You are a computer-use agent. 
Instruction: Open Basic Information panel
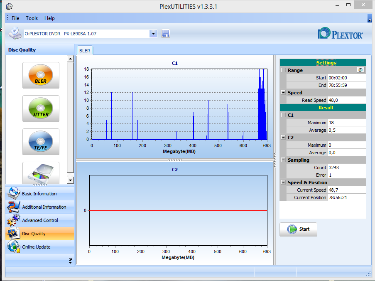(x=40, y=194)
